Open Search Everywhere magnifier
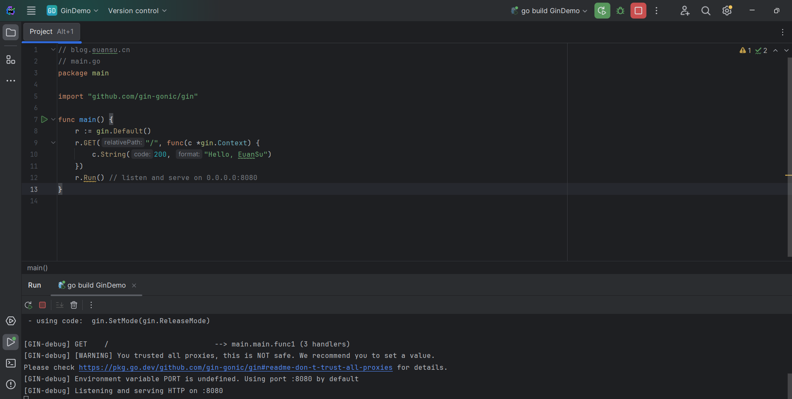This screenshot has width=792, height=399. (706, 11)
